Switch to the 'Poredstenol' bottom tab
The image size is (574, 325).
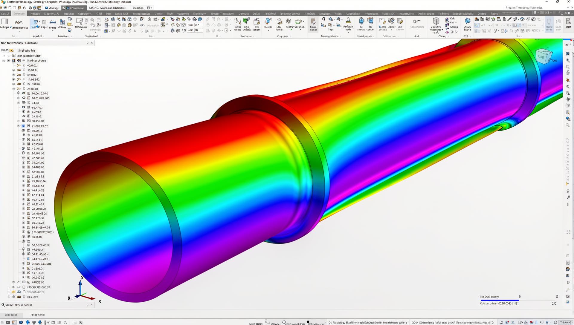pyautogui.click(x=37, y=315)
